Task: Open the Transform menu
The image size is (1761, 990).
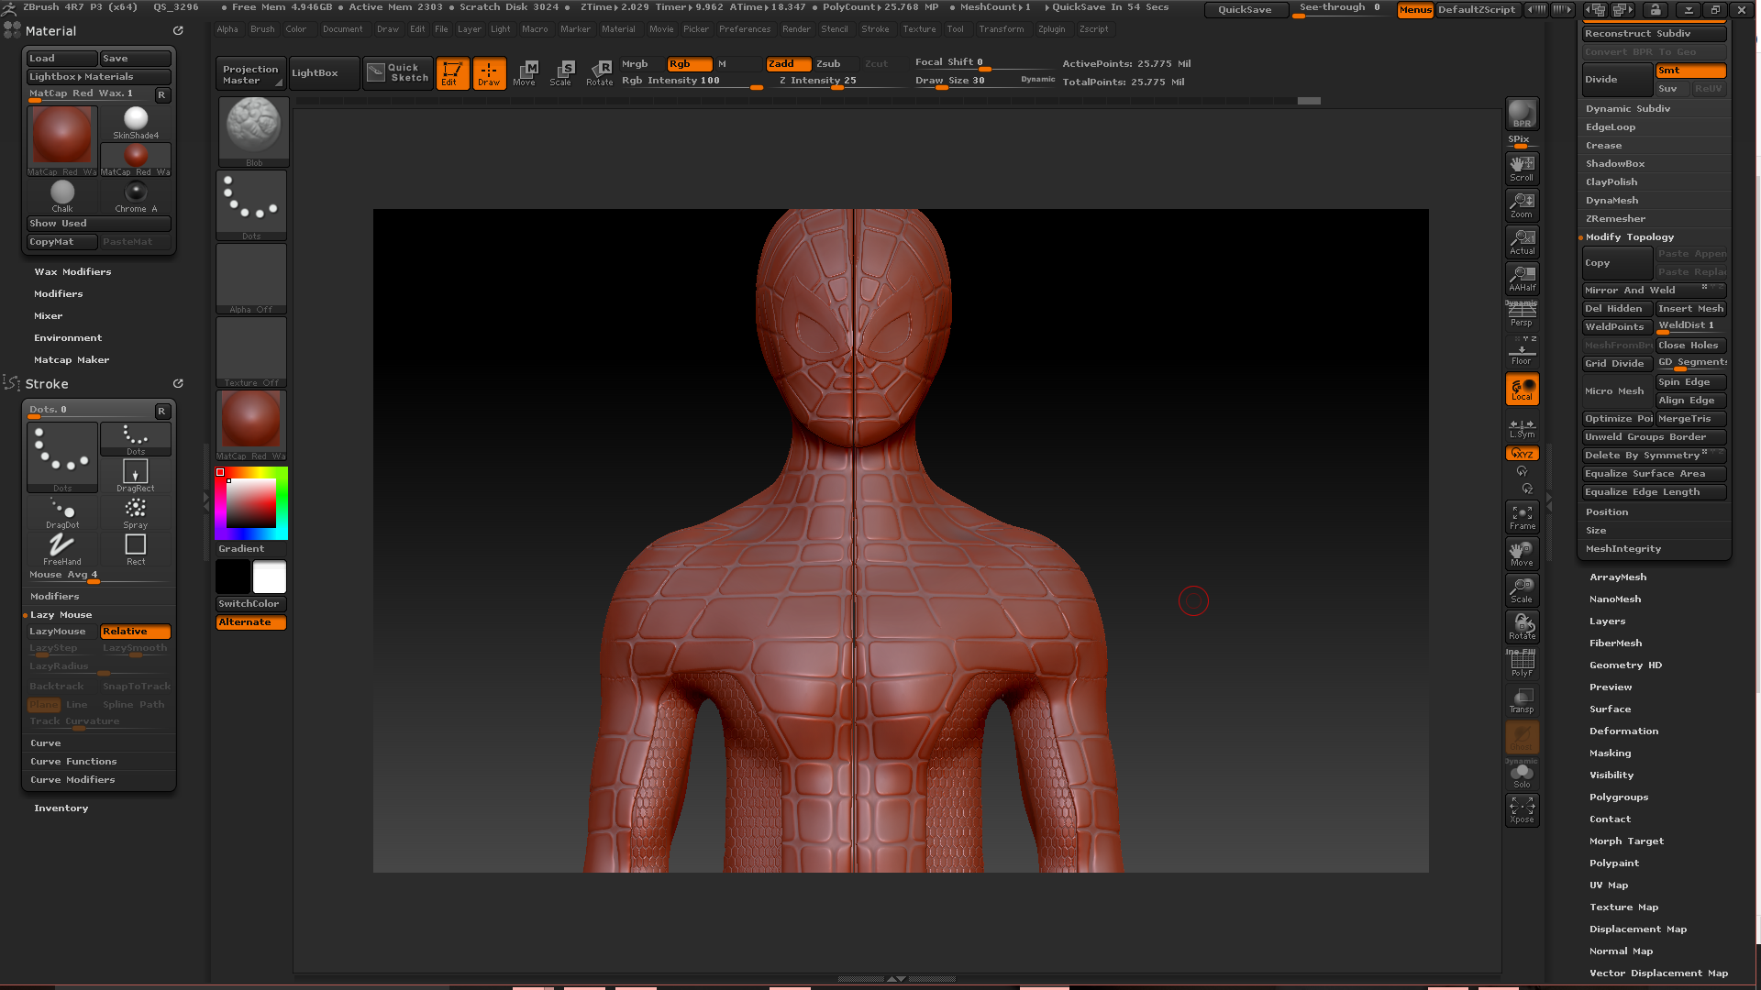Action: pos(1001,29)
